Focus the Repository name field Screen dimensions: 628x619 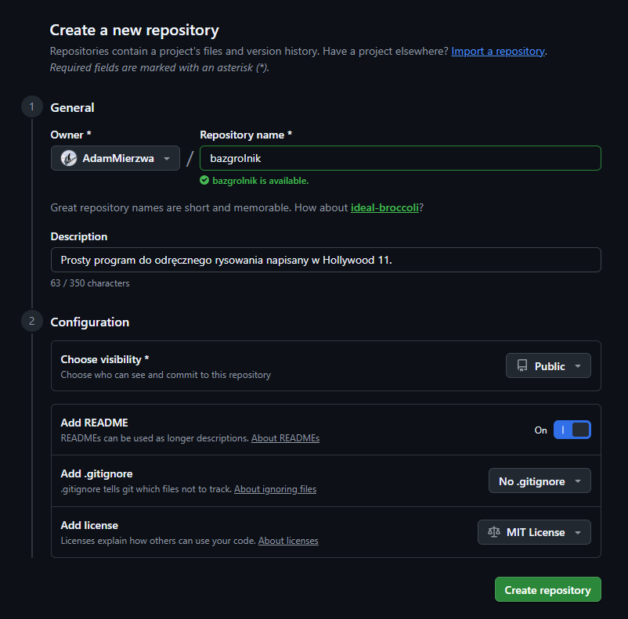[400, 158]
